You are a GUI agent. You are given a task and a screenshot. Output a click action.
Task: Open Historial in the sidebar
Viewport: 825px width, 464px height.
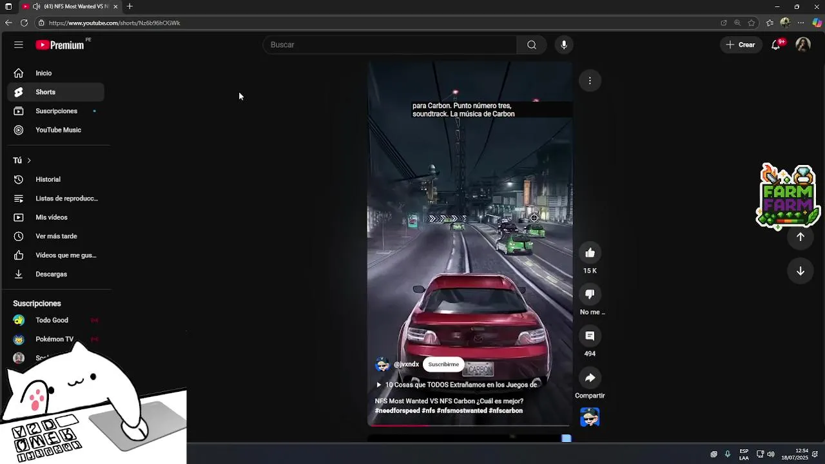[x=56, y=180]
